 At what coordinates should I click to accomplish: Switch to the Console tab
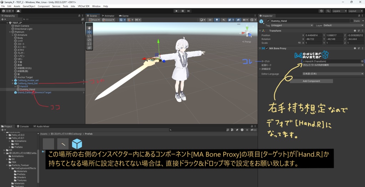pyautogui.click(x=23, y=127)
